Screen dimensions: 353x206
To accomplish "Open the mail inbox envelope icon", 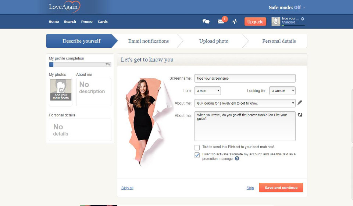I will click(x=221, y=22).
